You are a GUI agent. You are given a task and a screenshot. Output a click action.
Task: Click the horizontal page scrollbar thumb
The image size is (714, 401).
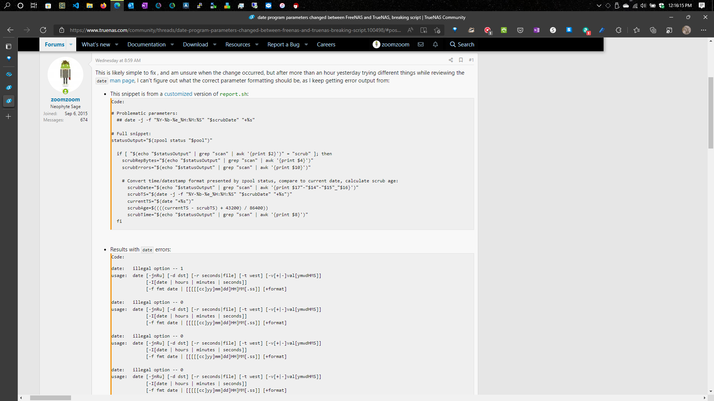pyautogui.click(x=51, y=398)
